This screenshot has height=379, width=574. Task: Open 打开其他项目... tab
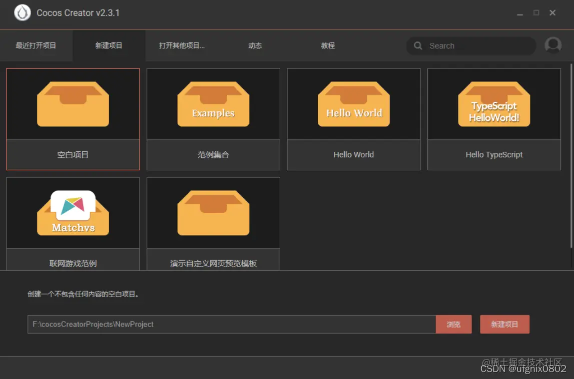(182, 45)
